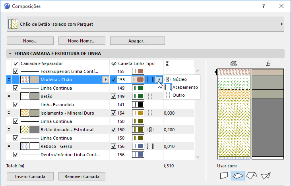
Task: Toggle Dentro/Inferior separator line checkbox
Action: click(16, 155)
